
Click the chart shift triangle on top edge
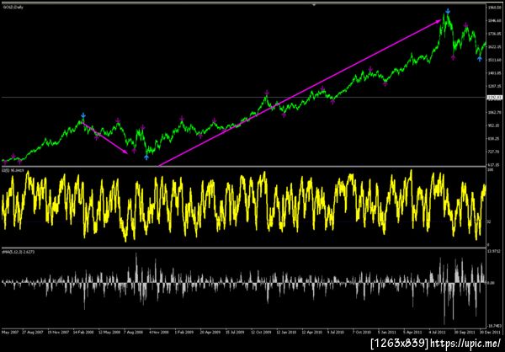314,4
